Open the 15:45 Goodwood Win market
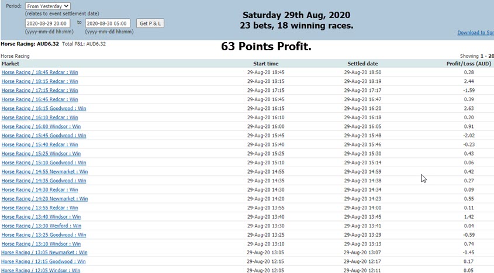The image size is (494, 273). pos(44,136)
